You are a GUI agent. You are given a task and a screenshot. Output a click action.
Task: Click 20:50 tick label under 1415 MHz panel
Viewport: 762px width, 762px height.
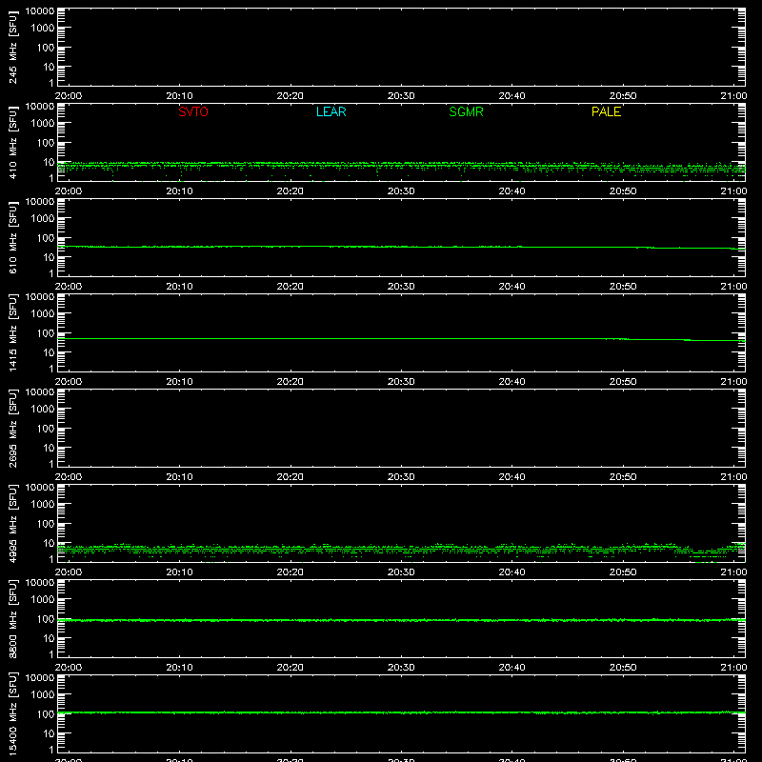(x=623, y=382)
